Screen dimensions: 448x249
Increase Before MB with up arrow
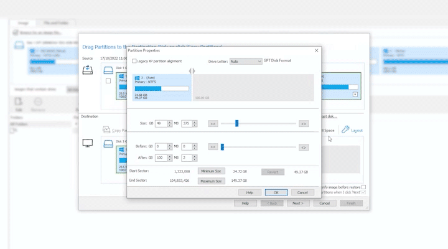tap(195, 145)
